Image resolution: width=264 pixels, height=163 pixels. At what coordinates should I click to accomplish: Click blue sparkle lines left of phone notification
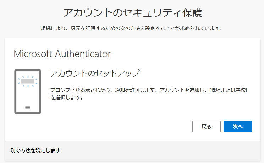coord(19,81)
